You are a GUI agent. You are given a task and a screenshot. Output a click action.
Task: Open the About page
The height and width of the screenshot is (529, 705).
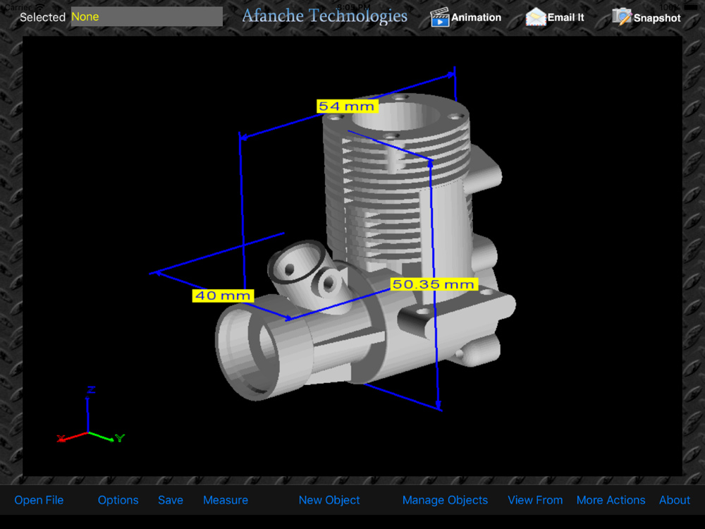coord(675,500)
